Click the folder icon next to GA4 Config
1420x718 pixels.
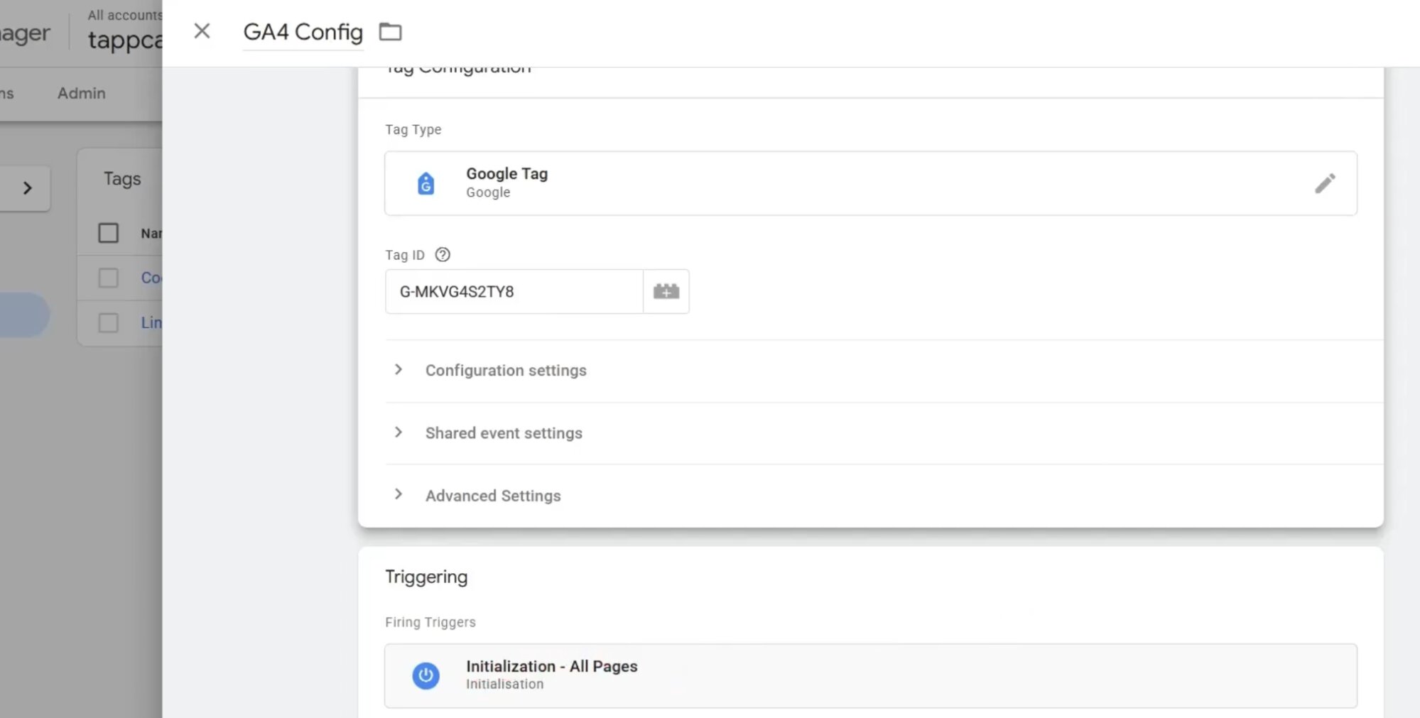click(390, 32)
